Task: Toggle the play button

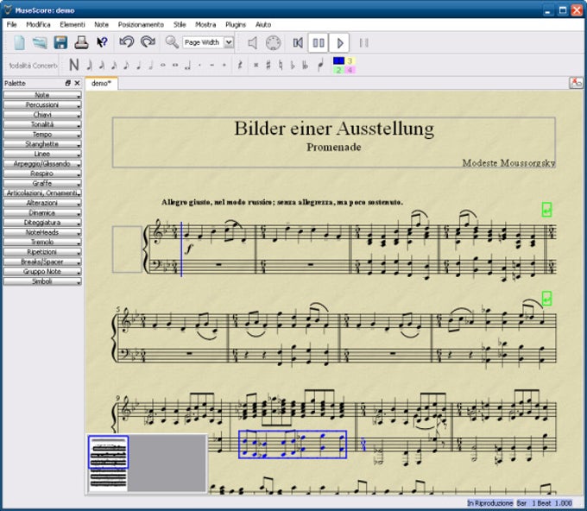Action: click(339, 43)
